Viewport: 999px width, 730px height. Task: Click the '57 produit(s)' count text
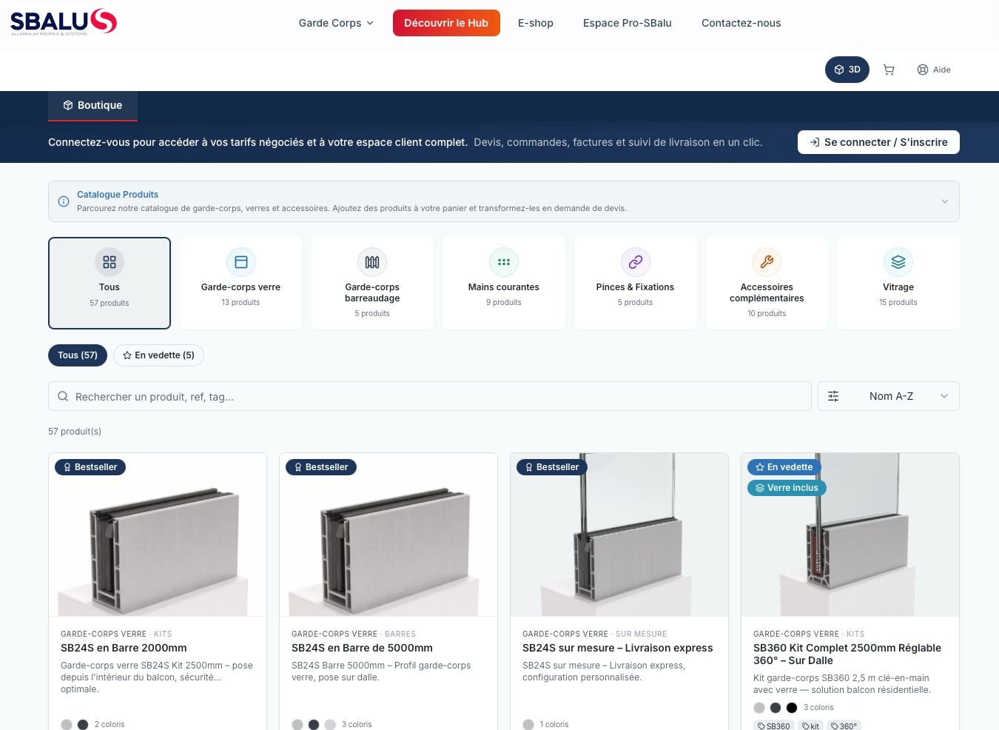(75, 431)
